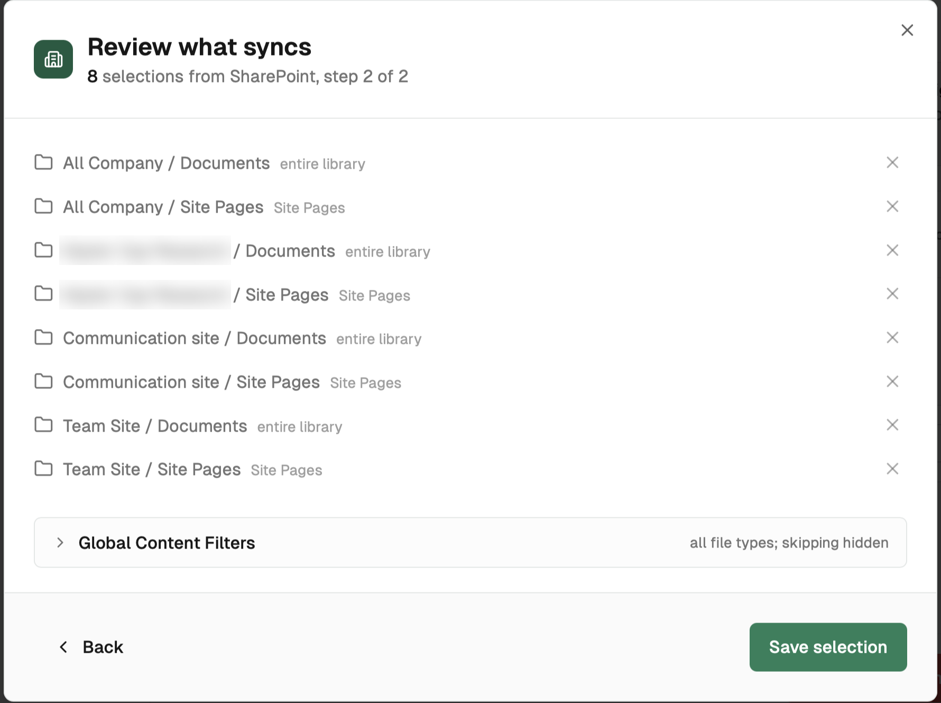This screenshot has width=941, height=703.
Task: Click the green SharePoint building icon
Action: pyautogui.click(x=53, y=59)
